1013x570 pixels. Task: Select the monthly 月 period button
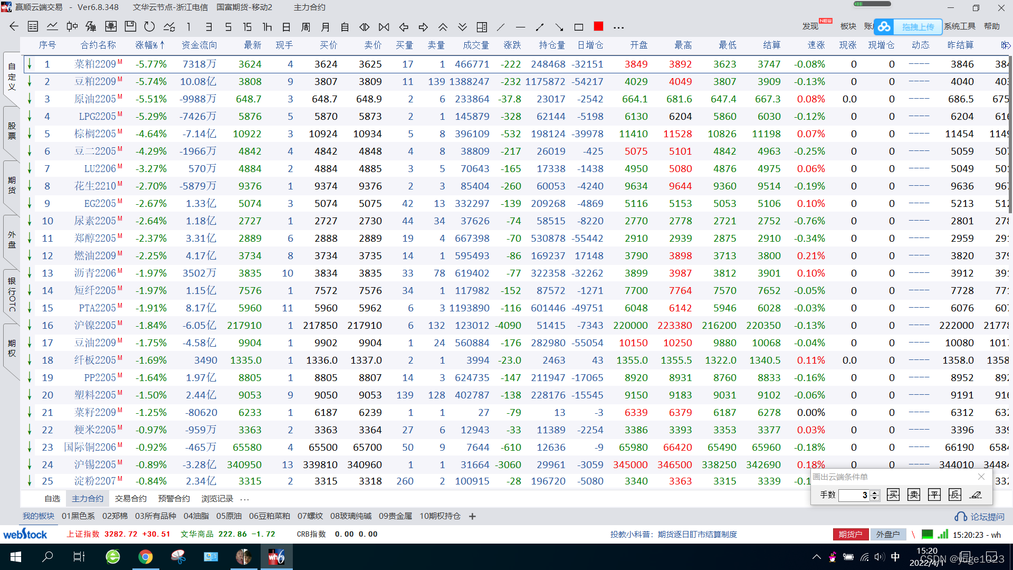click(326, 26)
